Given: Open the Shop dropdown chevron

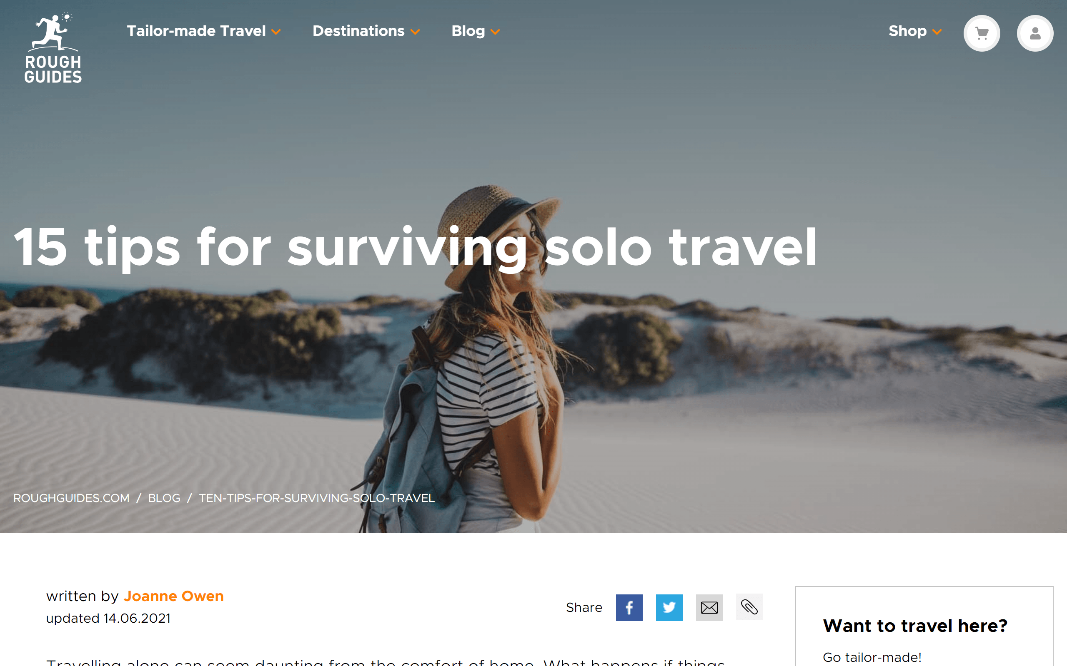Looking at the screenshot, I should (x=937, y=32).
